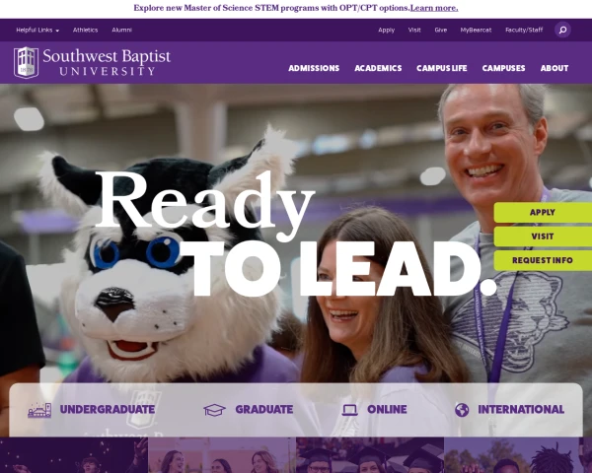592x473 pixels.
Task: Open the Faculty/Staff link
Action: 524,30
